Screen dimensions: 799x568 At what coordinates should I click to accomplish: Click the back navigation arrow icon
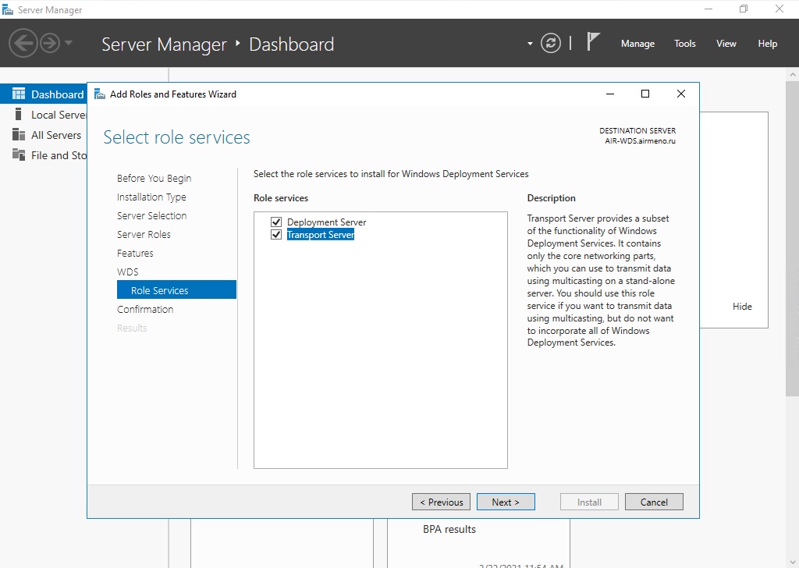coord(23,43)
